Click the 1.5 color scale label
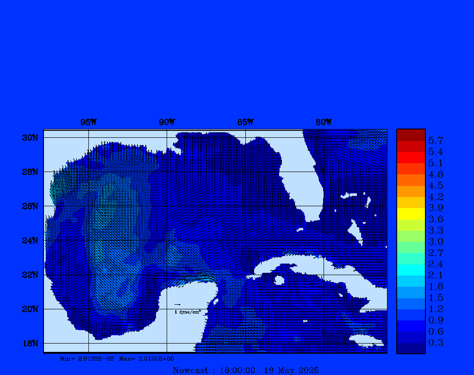The width and height of the screenshot is (474, 375). [436, 298]
